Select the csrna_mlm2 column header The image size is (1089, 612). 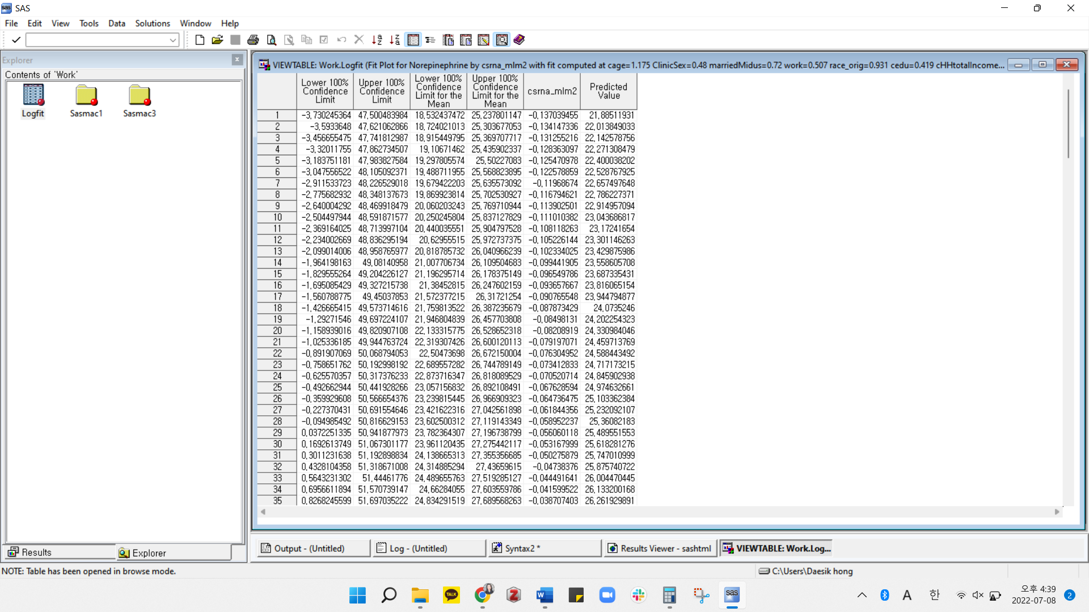coord(552,91)
